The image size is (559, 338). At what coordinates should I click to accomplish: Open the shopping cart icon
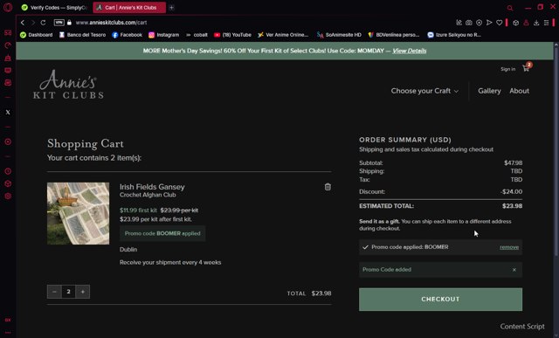tap(527, 68)
